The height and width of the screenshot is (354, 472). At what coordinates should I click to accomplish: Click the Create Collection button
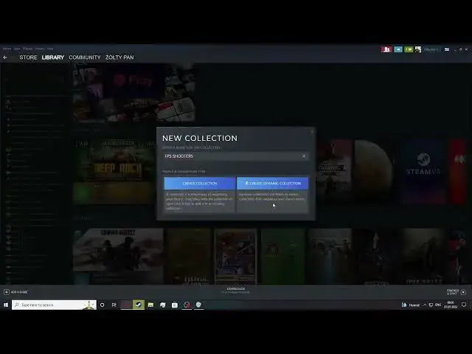pyautogui.click(x=200, y=183)
